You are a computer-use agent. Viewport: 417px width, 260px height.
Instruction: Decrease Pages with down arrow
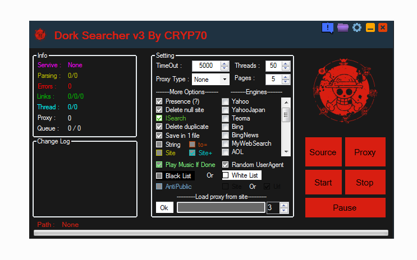286,82
